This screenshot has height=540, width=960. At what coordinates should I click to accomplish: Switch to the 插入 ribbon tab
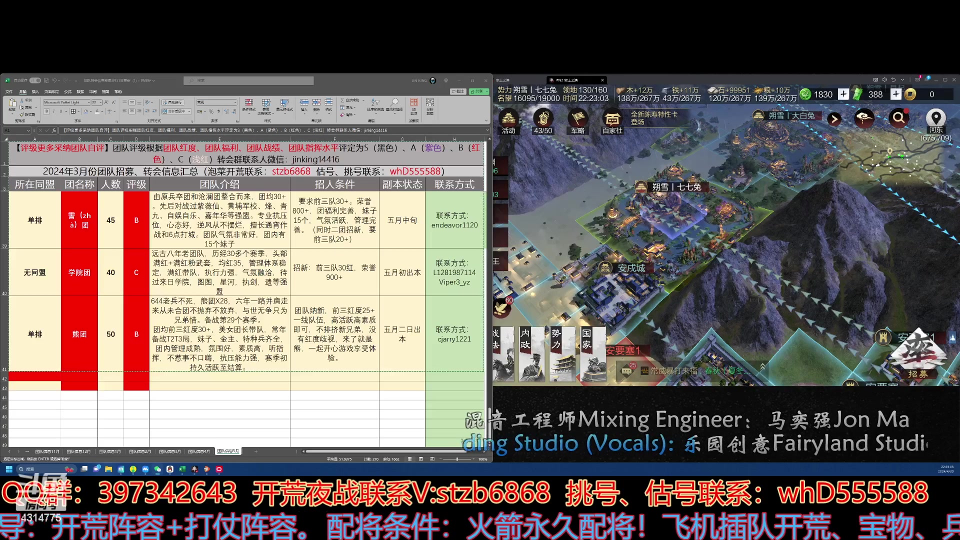point(35,91)
